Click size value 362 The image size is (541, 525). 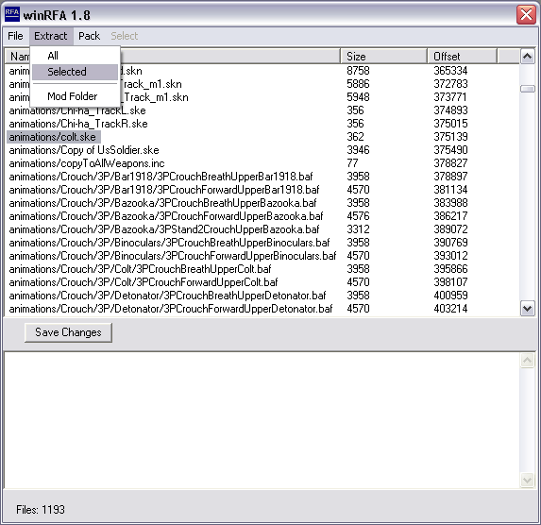tap(355, 137)
